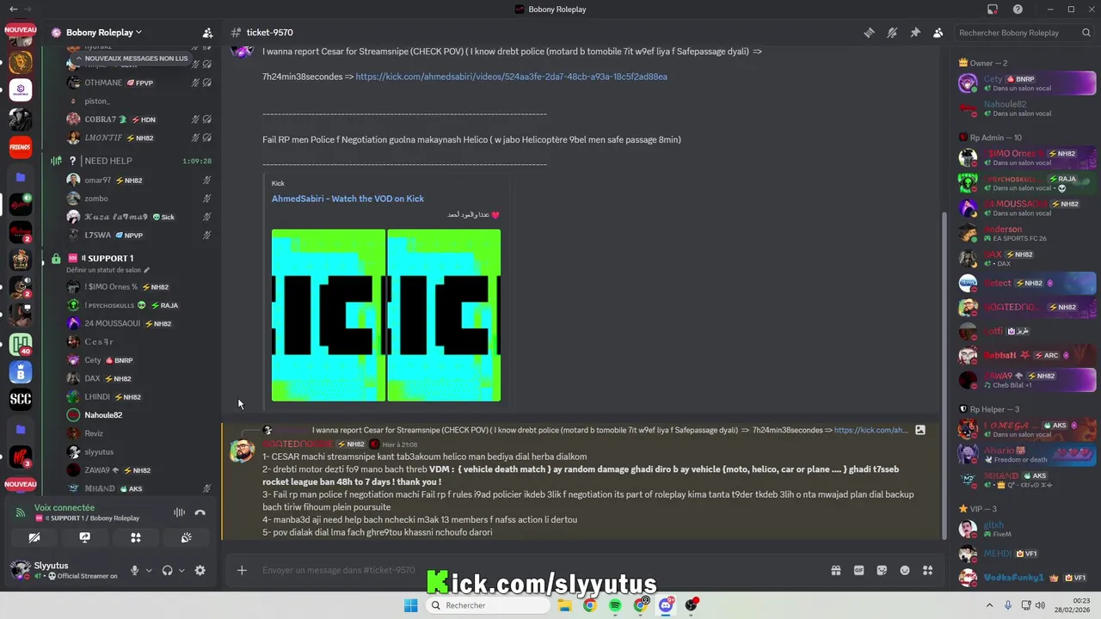The image size is (1101, 619).
Task: Open the Threads icon in channel header
Action: point(869,33)
